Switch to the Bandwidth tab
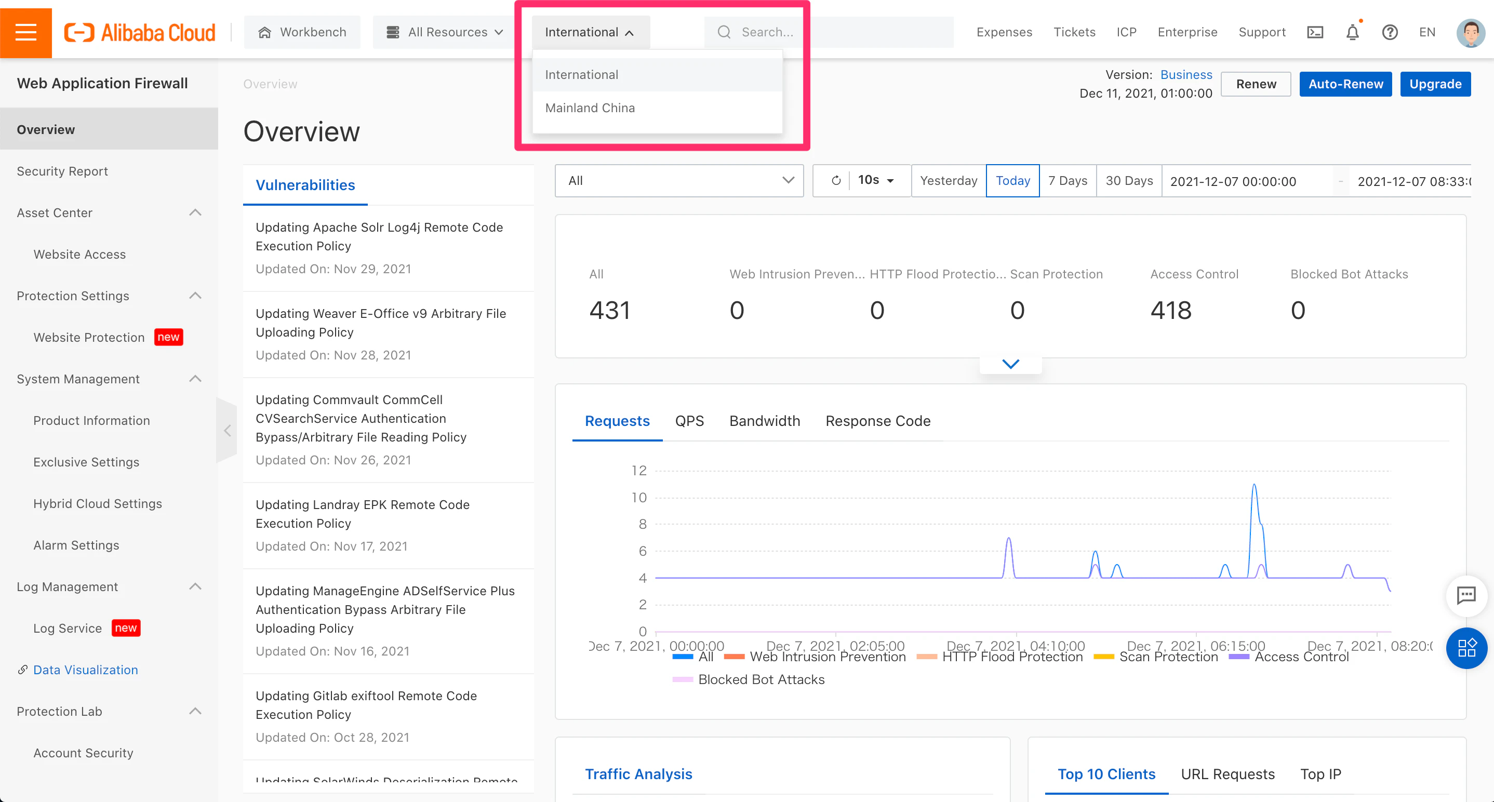1494x802 pixels. pos(764,421)
